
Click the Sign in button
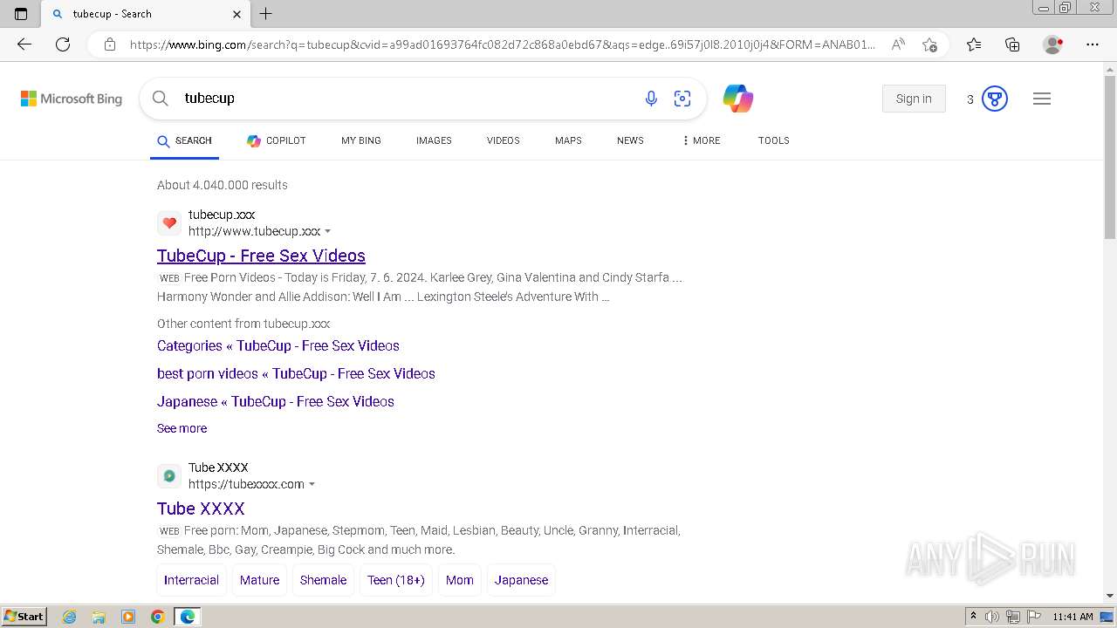pos(914,99)
